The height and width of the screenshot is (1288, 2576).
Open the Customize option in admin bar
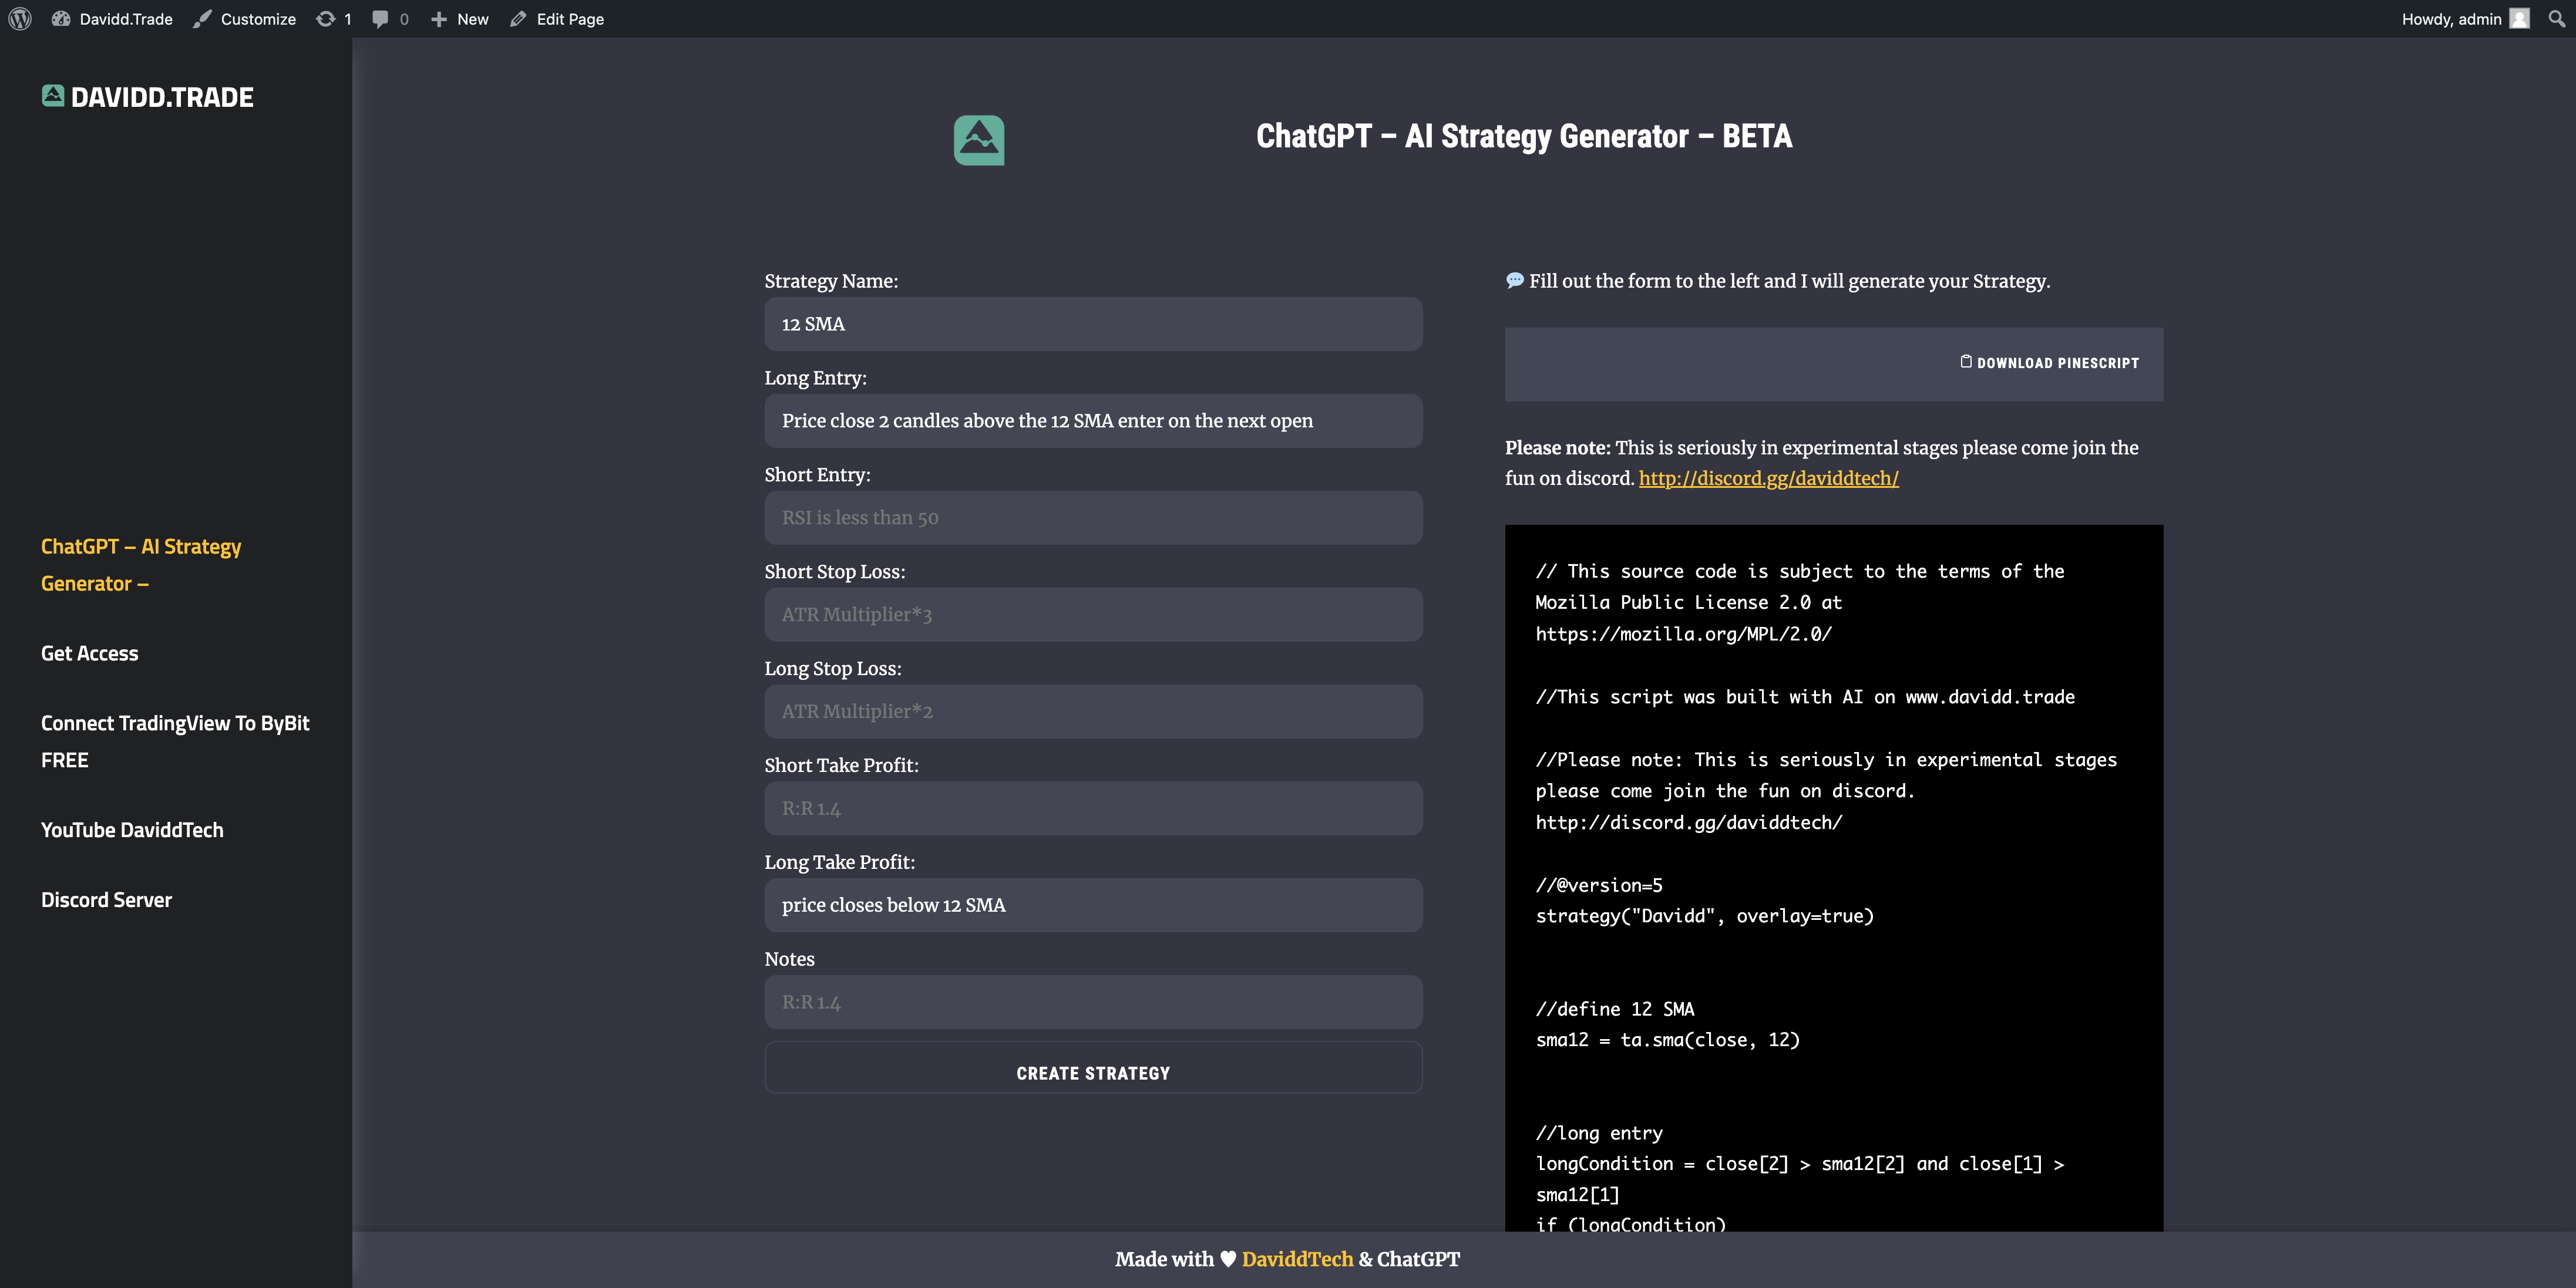click(x=245, y=19)
